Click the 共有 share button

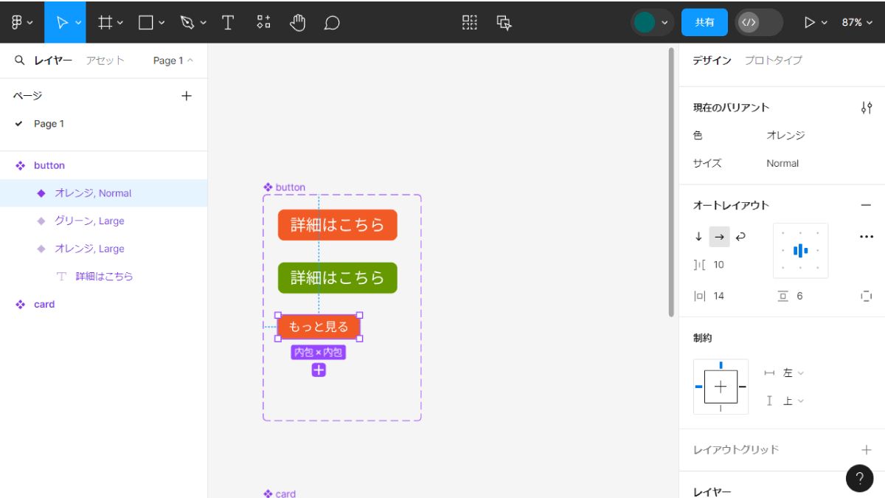(x=704, y=22)
